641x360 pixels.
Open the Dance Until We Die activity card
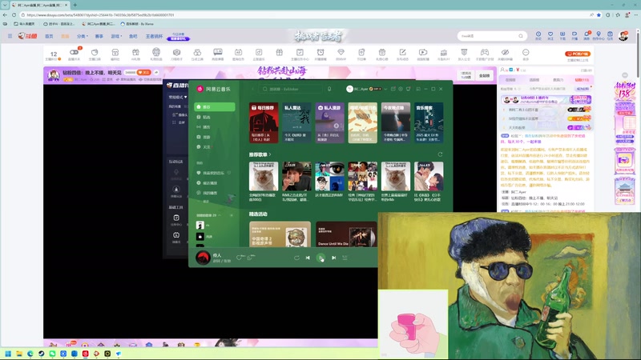tap(346, 234)
